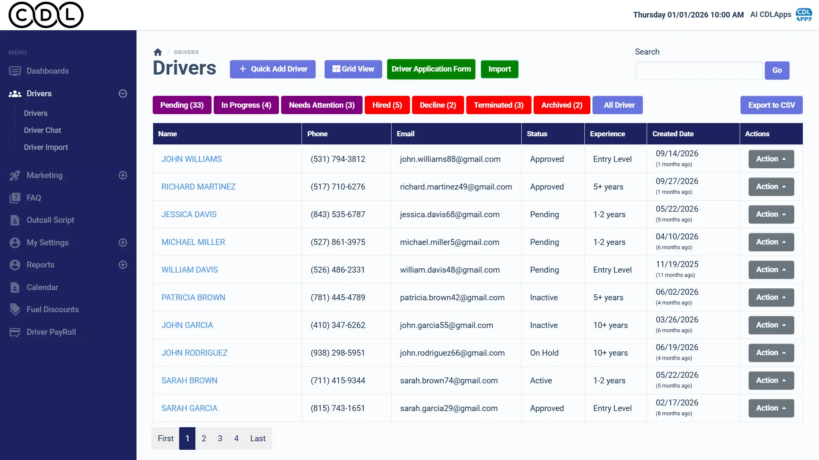This screenshot has height=460, width=819.
Task: Click the Driver PayRoll card icon
Action: point(15,332)
